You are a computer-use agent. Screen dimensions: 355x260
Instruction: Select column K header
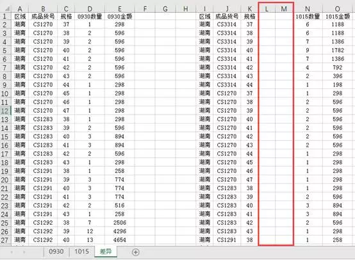tap(249, 9)
